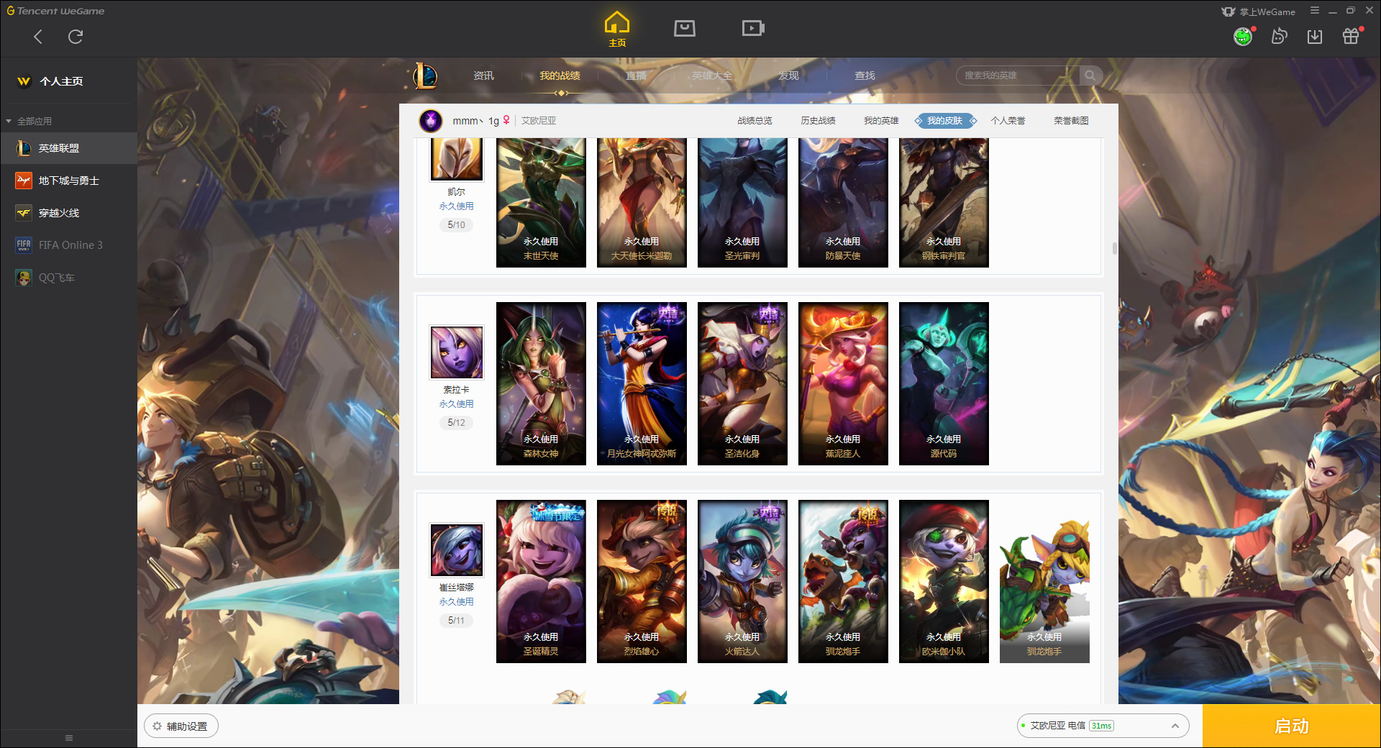The width and height of the screenshot is (1381, 748).
Task: Click the 索拉卡 champion portrait
Action: point(457,352)
